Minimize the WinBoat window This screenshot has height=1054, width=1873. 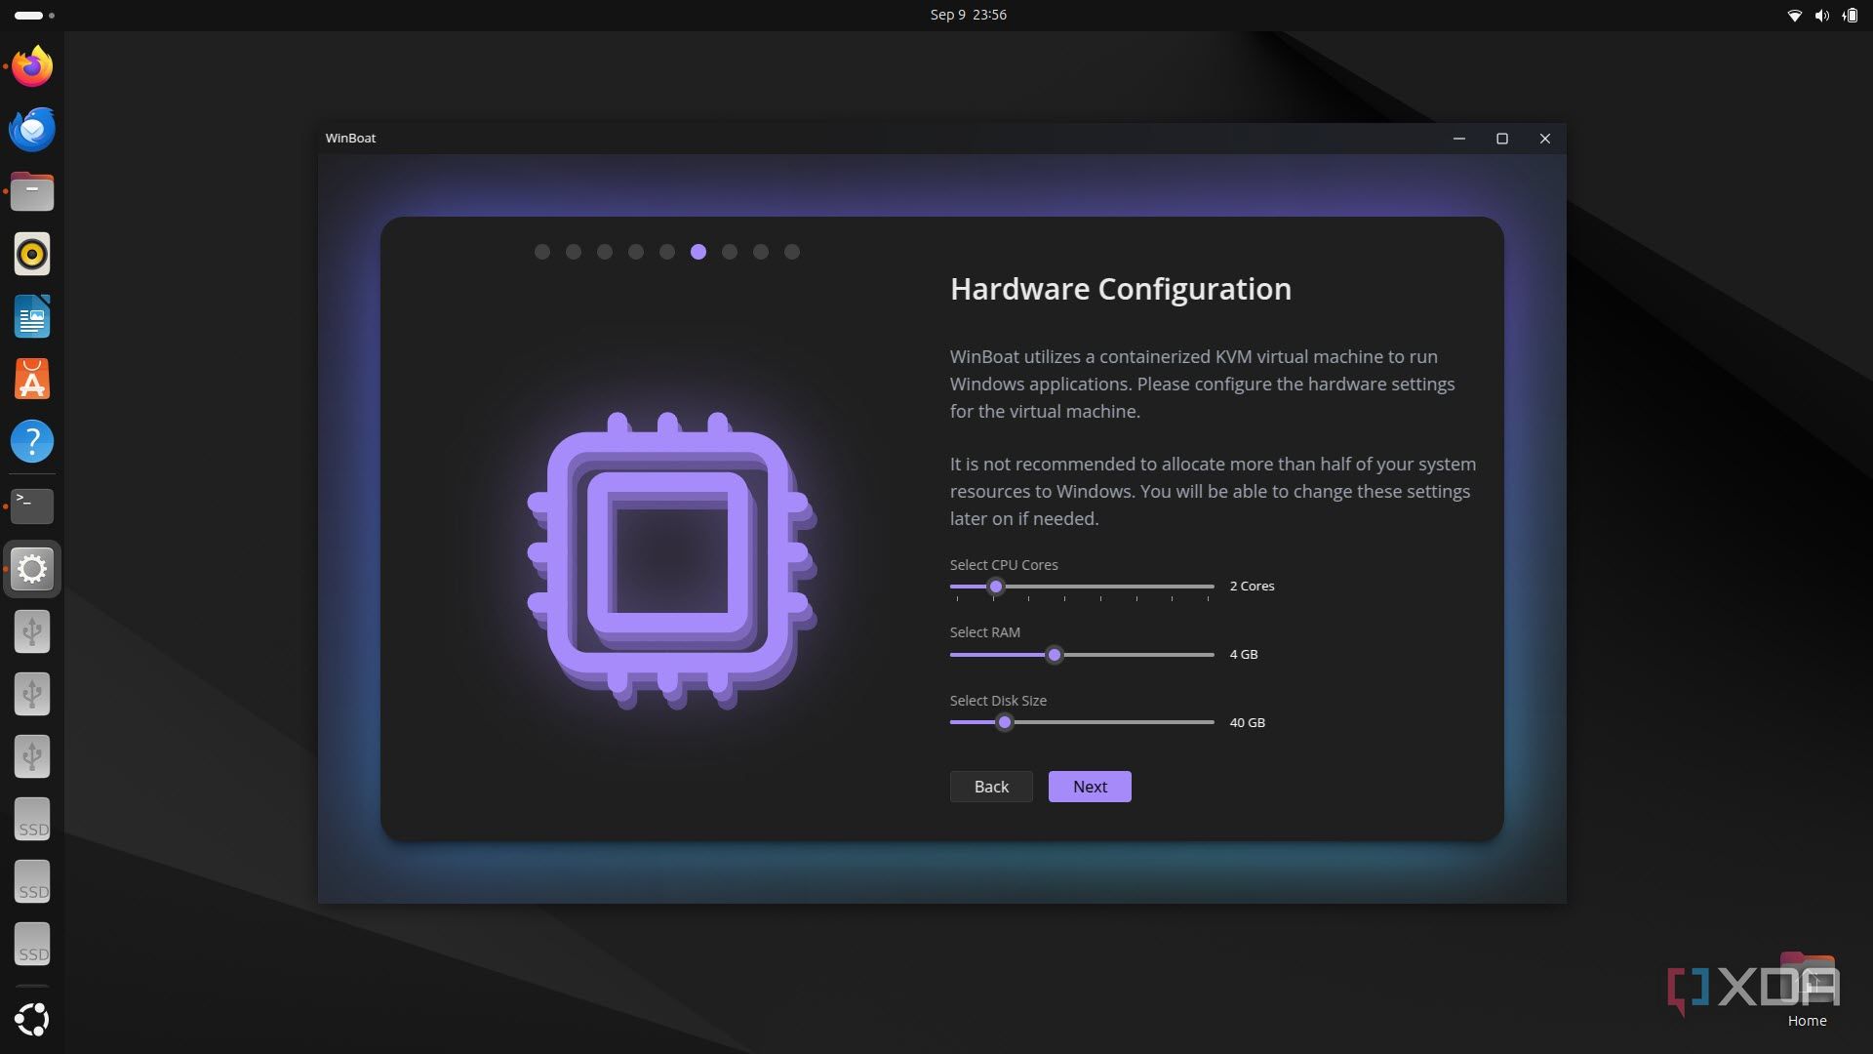point(1459,139)
